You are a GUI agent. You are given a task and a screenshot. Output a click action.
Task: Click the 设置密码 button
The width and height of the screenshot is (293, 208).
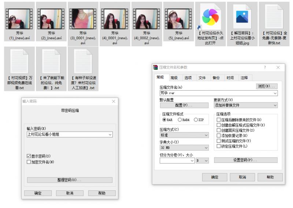245,160
